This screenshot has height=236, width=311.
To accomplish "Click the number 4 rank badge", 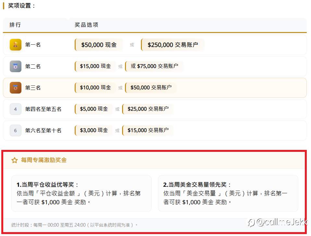I will (16, 109).
